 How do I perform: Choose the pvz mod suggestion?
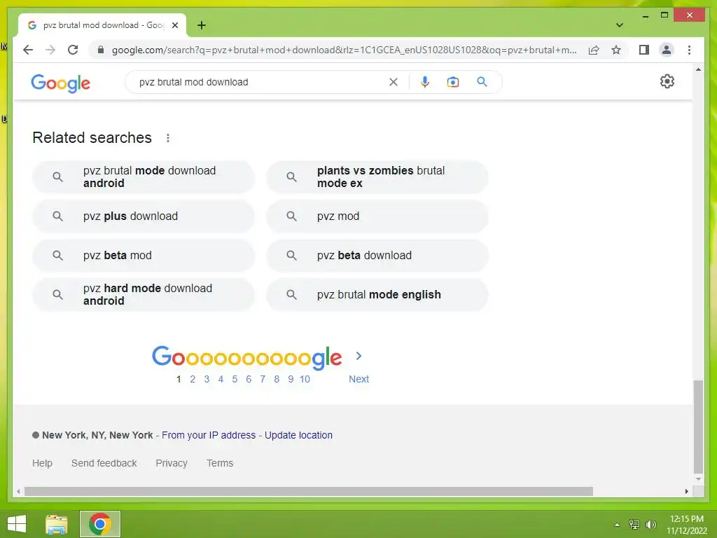coord(377,216)
